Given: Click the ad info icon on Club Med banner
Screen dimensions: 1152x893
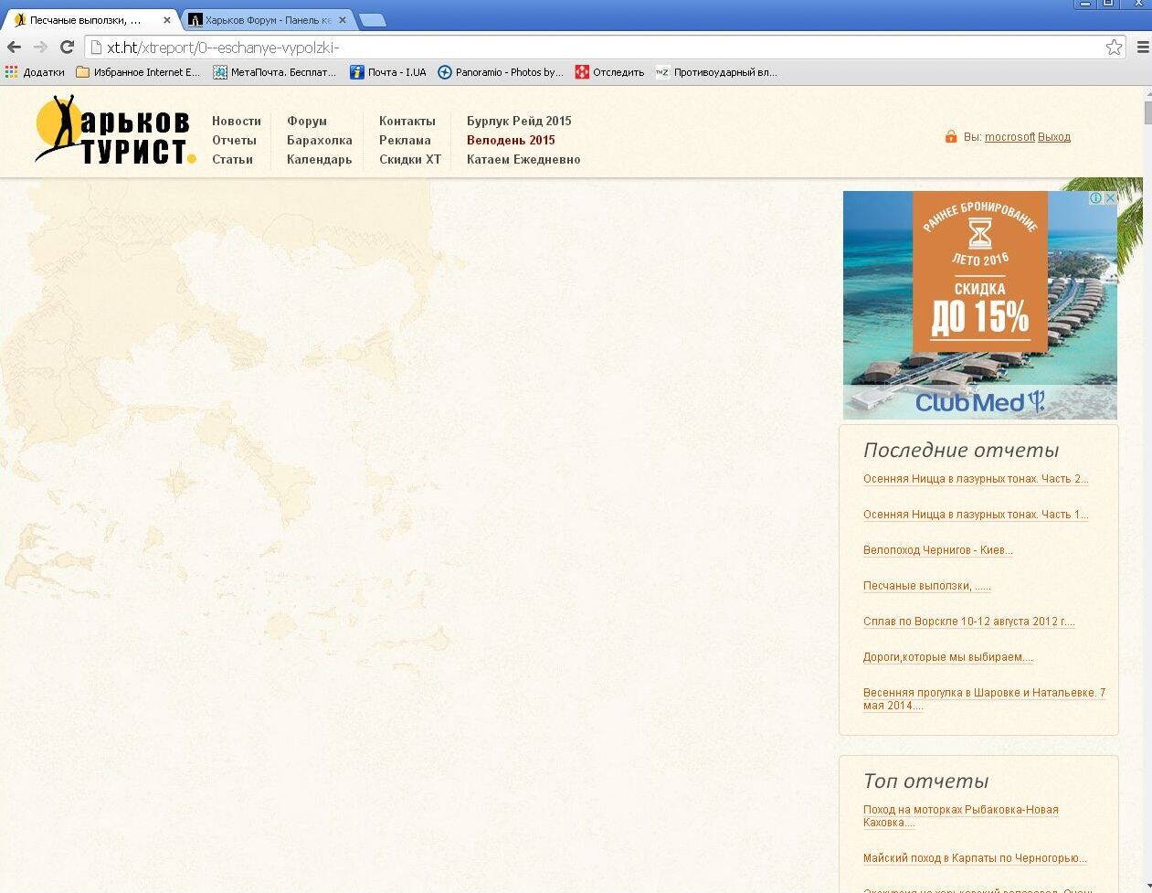Looking at the screenshot, I should click(1095, 197).
